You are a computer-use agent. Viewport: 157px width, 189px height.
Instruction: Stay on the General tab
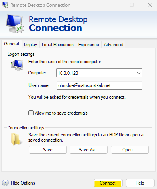[x=11, y=44]
